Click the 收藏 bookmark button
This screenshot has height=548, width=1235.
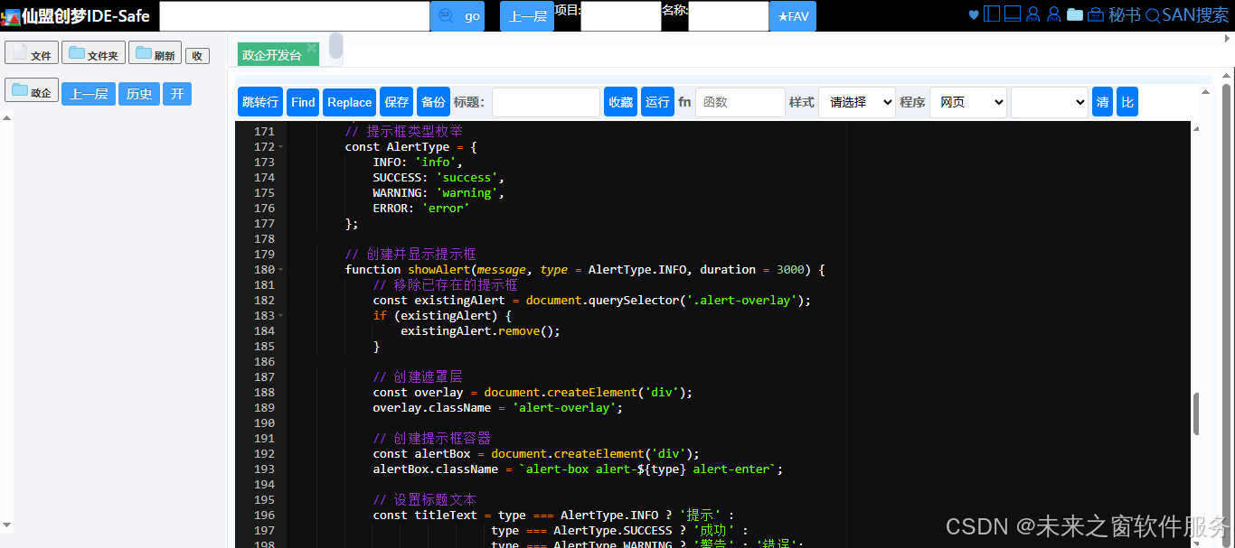[x=621, y=102]
